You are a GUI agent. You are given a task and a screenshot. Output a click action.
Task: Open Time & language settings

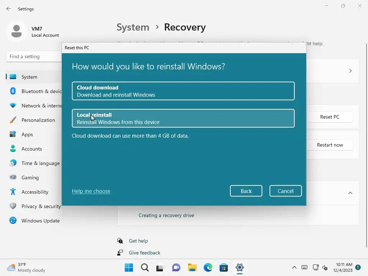34,163
